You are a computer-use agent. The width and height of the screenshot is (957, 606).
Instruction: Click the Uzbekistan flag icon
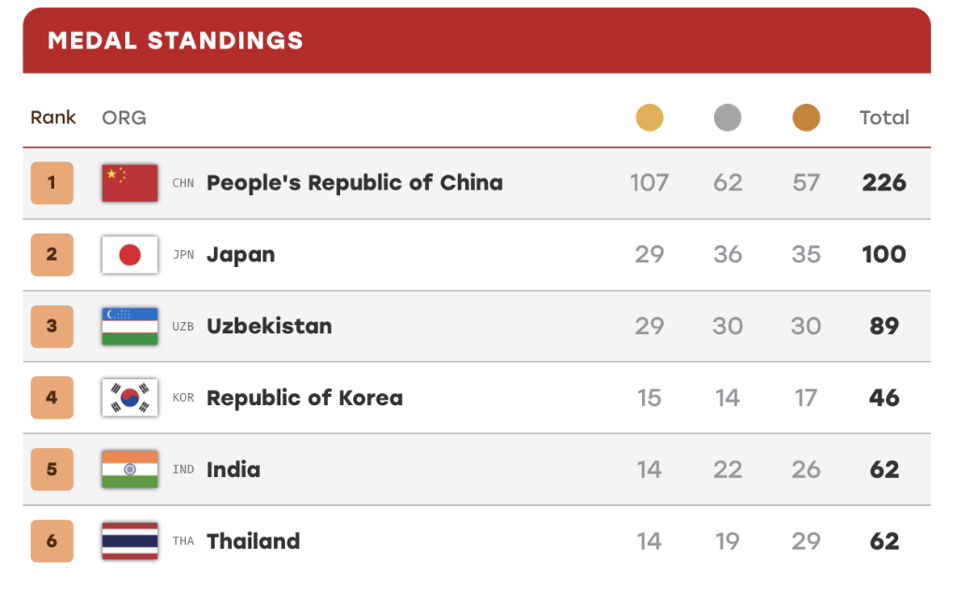pos(129,326)
